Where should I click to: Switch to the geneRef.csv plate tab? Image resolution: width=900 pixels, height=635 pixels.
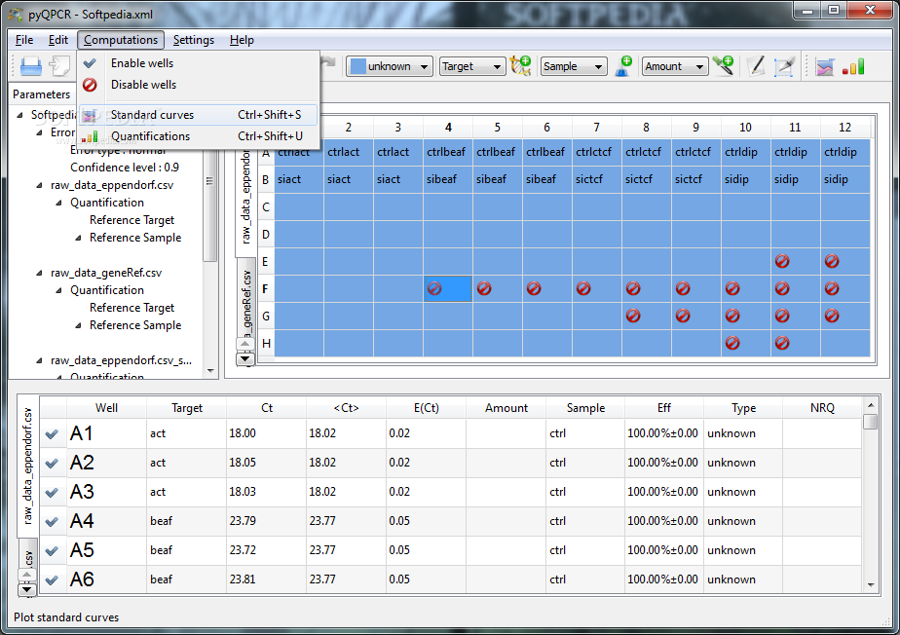246,299
